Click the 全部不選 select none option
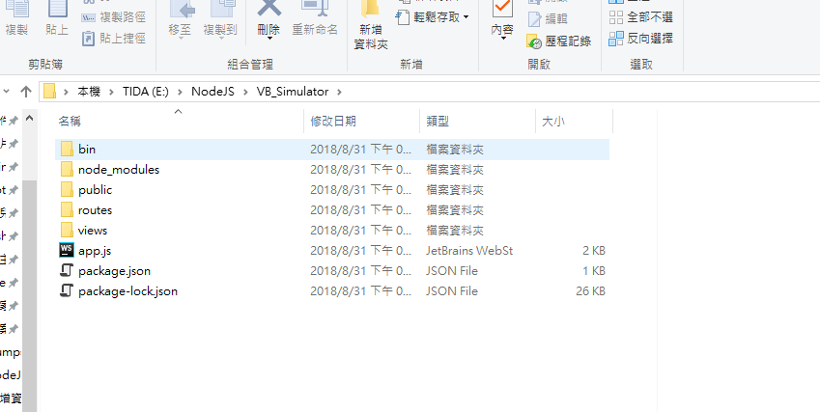 tap(640, 17)
